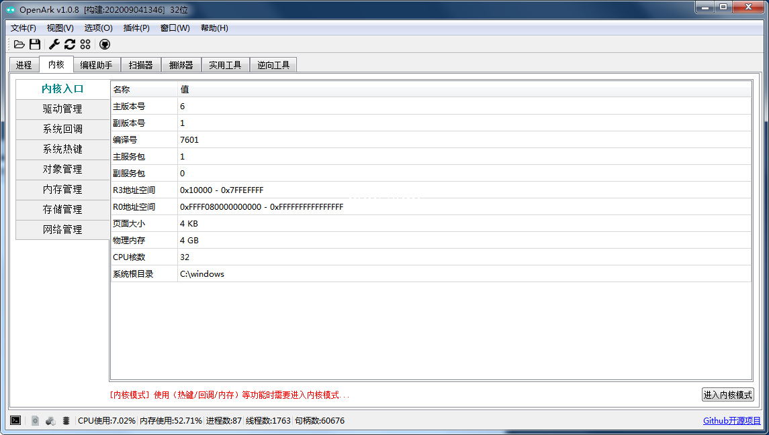Click the stacked database icon in status bar
This screenshot has height=435, width=769.
click(x=66, y=420)
